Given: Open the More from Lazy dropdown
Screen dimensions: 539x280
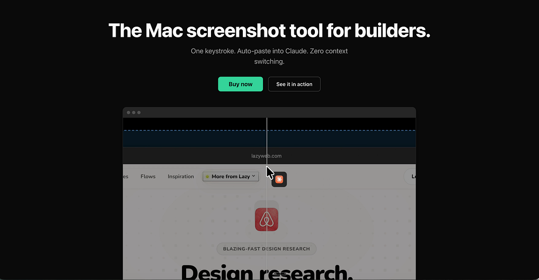Looking at the screenshot, I should (231, 176).
